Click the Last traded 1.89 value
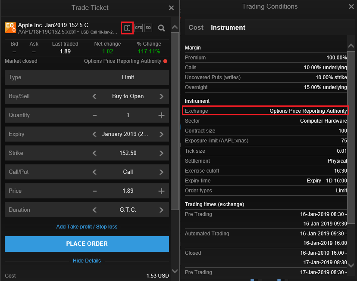The width and height of the screenshot is (357, 281). 65,51
